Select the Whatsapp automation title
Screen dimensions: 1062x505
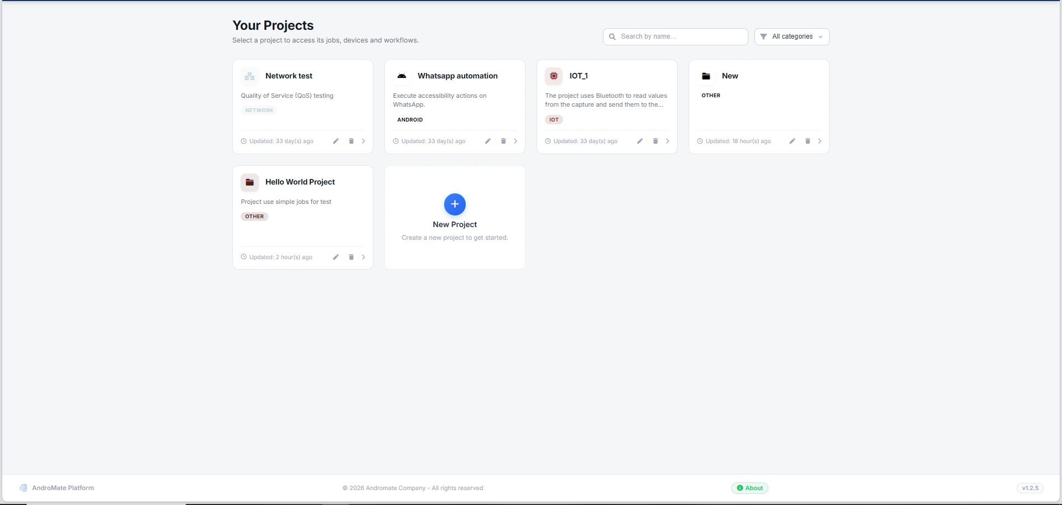[x=457, y=76]
